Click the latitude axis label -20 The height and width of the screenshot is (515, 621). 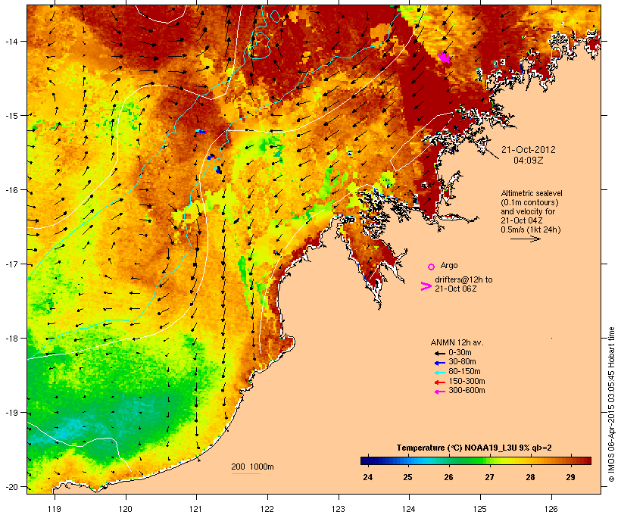pos(11,486)
